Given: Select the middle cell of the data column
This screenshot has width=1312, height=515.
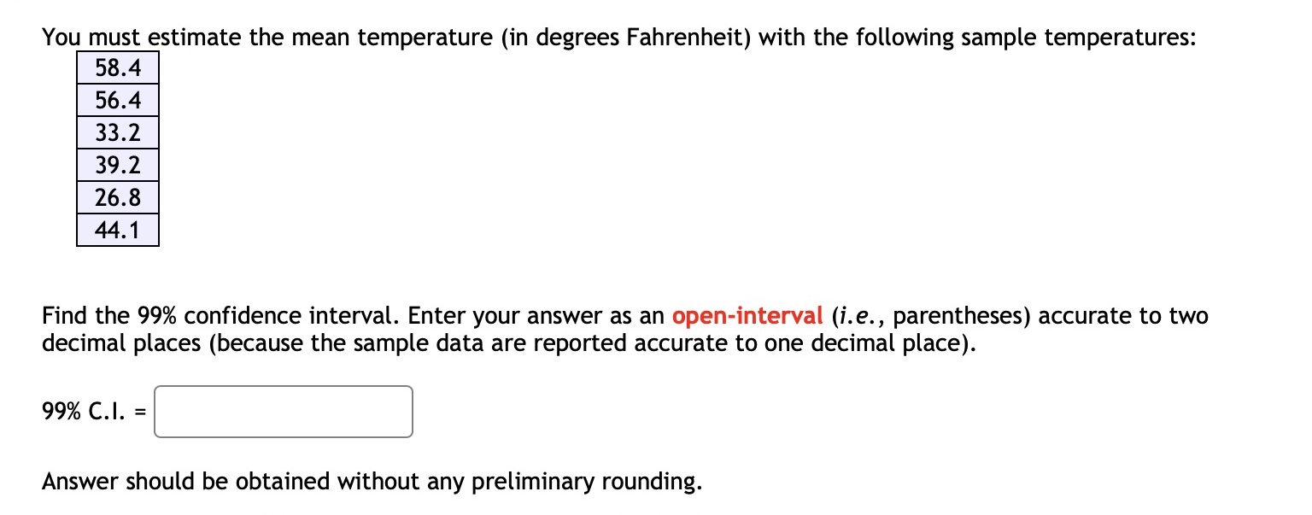Looking at the screenshot, I should [117, 149].
